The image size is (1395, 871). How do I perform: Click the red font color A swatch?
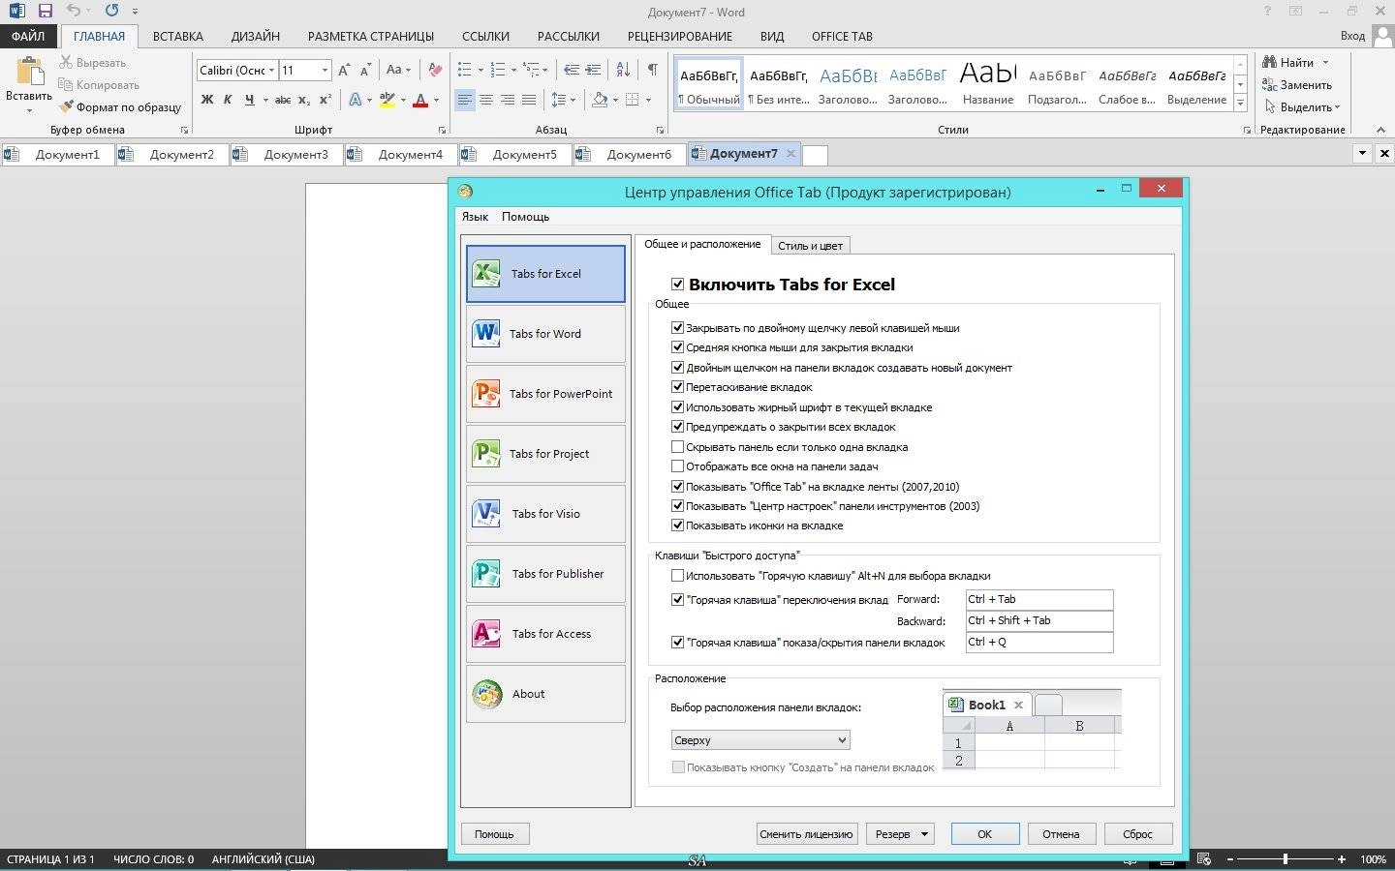click(420, 100)
